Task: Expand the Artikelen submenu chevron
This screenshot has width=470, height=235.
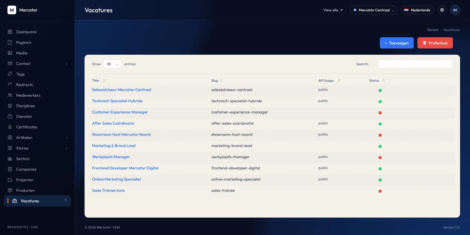Action: pyautogui.click(x=66, y=138)
